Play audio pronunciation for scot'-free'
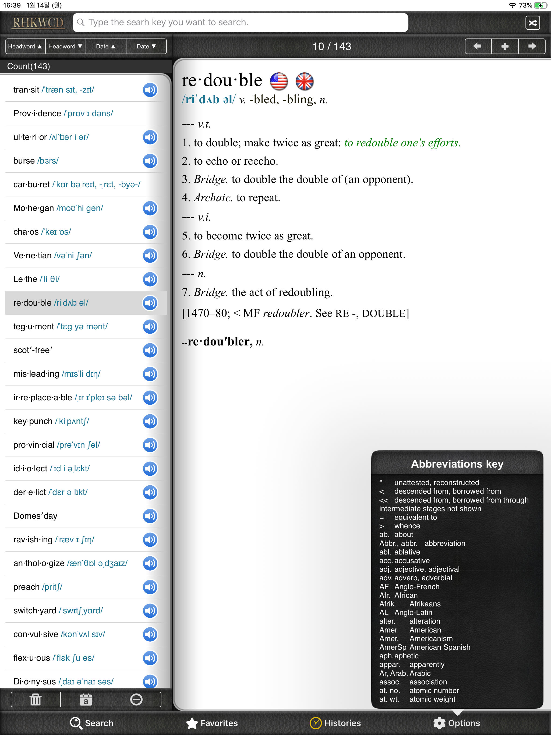 (150, 350)
